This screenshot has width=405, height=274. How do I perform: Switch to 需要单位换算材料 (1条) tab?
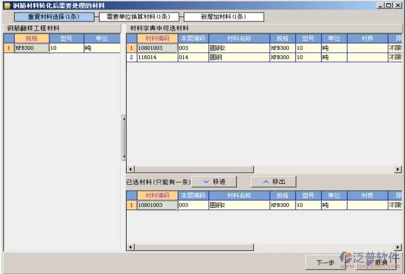[138, 17]
